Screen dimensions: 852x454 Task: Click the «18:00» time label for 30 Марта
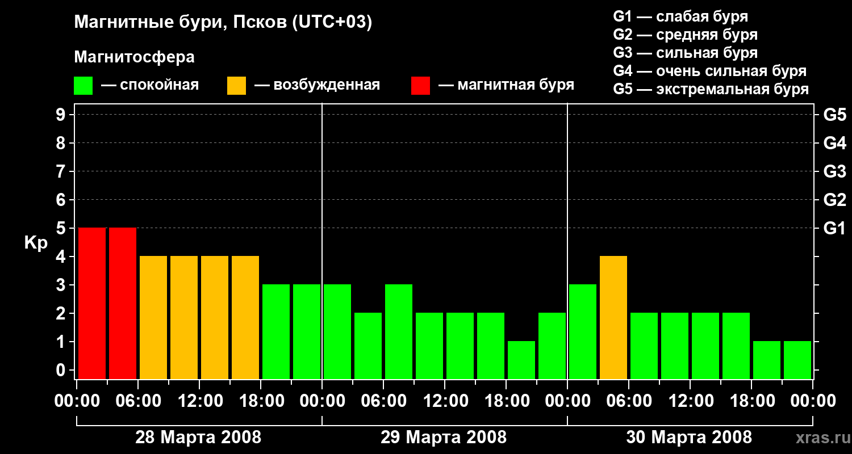tap(751, 401)
